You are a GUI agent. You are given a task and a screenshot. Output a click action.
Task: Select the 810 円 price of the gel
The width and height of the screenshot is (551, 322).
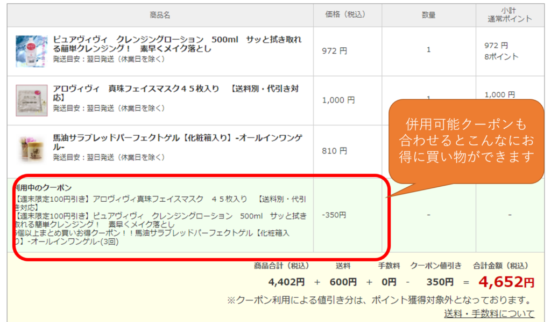tap(334, 151)
